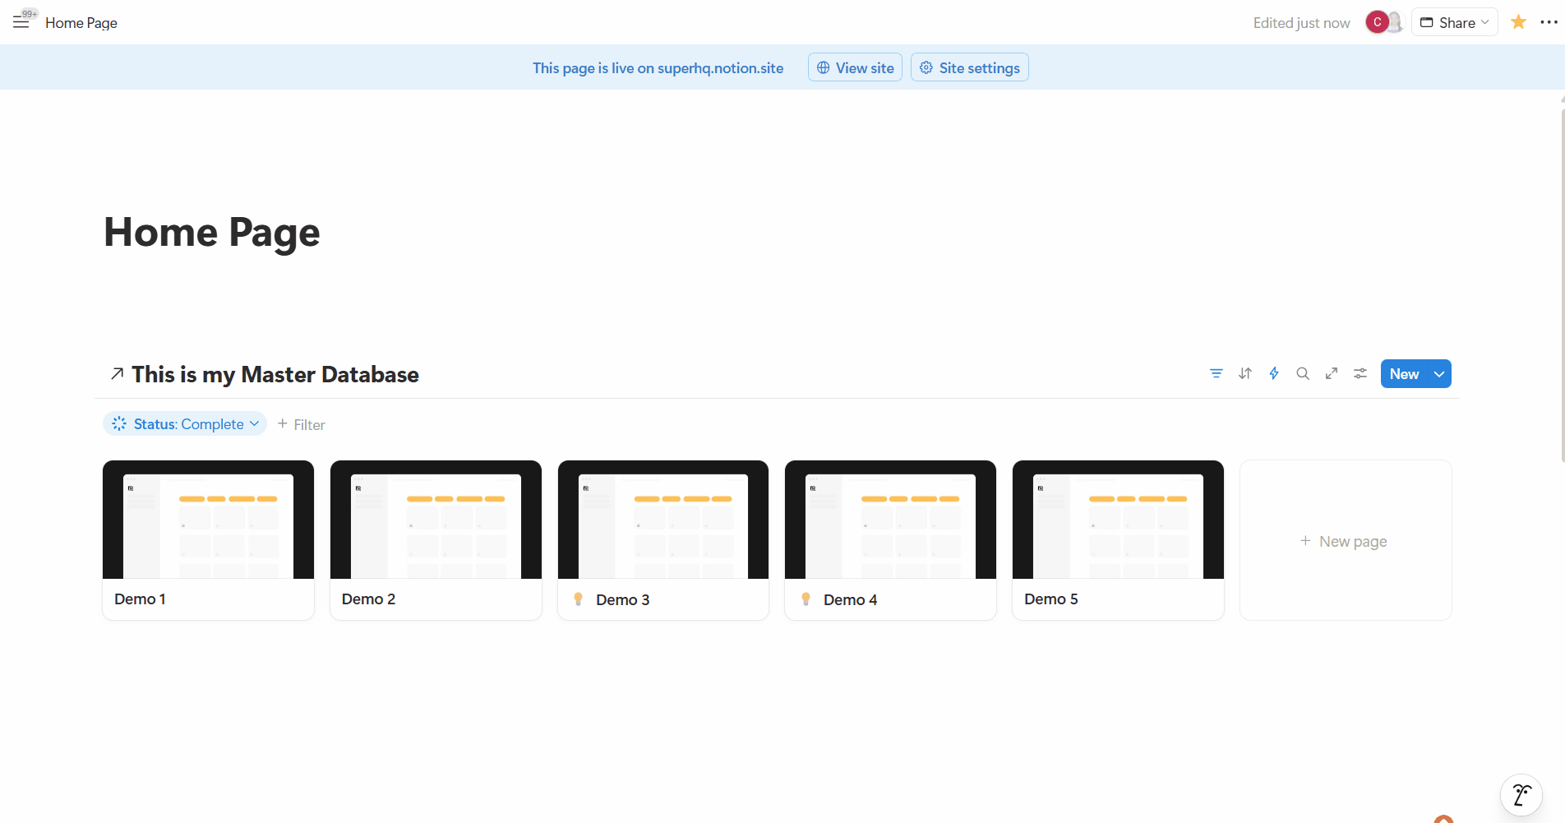1565x823 pixels.
Task: Click the favorite star icon
Action: coord(1518,22)
